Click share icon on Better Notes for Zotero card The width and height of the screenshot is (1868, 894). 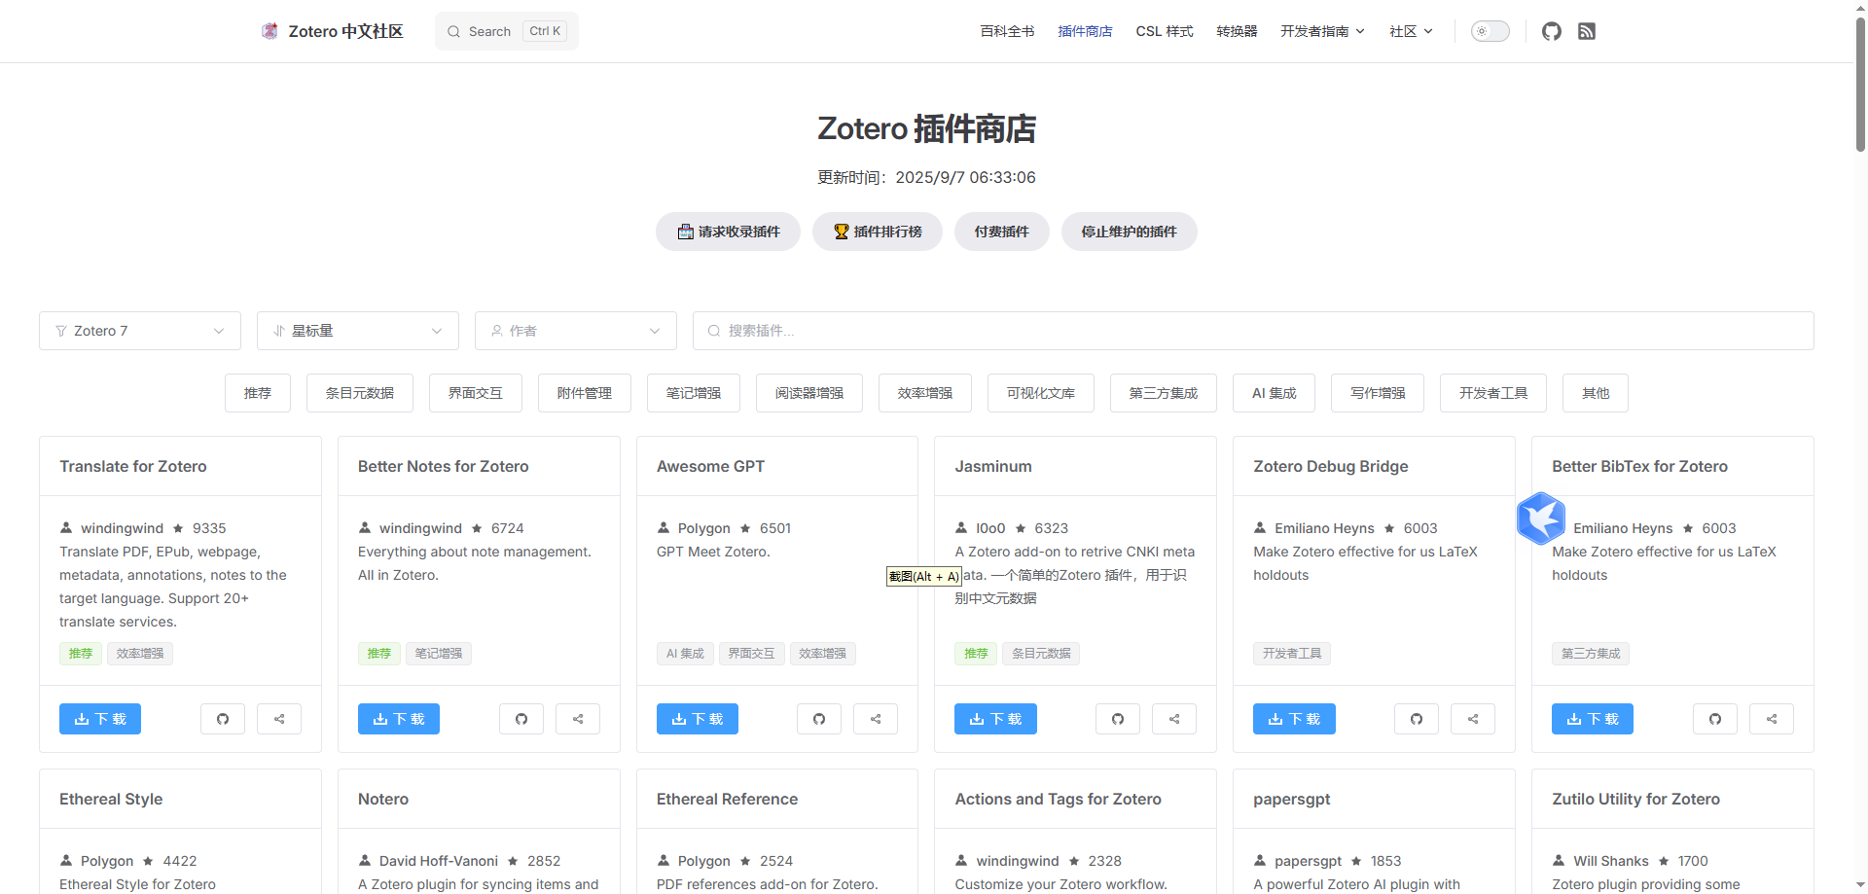pos(578,719)
